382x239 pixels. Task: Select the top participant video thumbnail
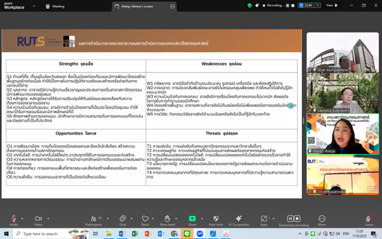[343, 53]
